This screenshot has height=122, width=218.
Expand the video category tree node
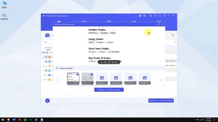coord(44,62)
